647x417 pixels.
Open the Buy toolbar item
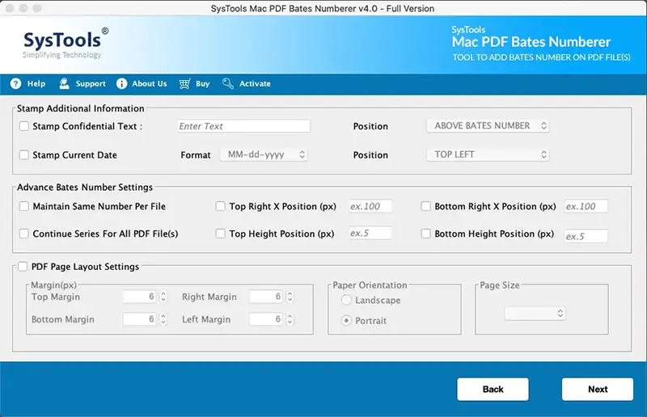click(194, 84)
